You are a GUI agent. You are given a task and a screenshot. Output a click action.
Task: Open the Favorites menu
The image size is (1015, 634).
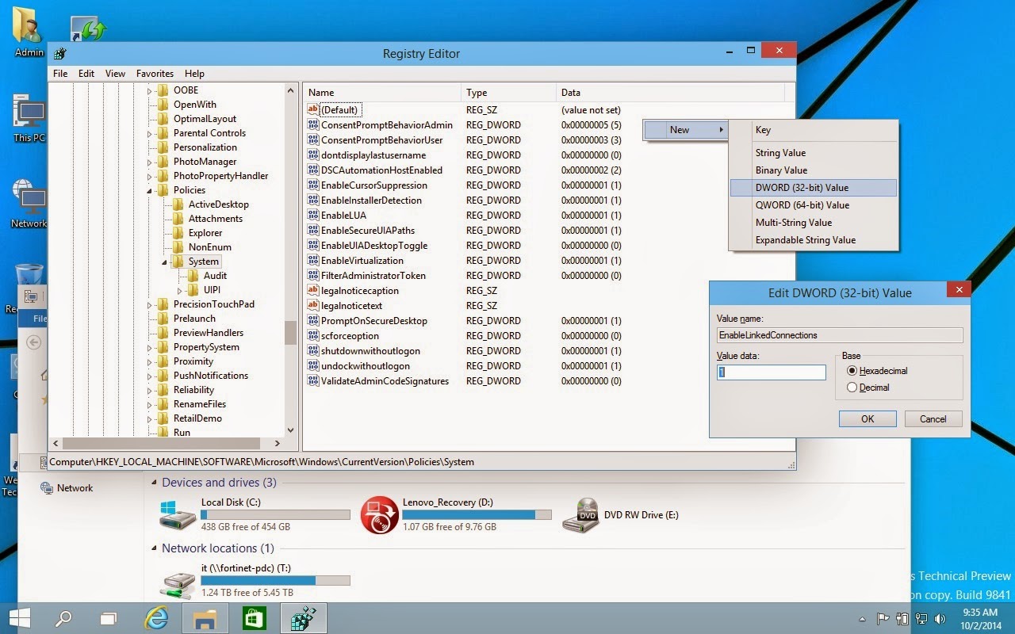[155, 74]
